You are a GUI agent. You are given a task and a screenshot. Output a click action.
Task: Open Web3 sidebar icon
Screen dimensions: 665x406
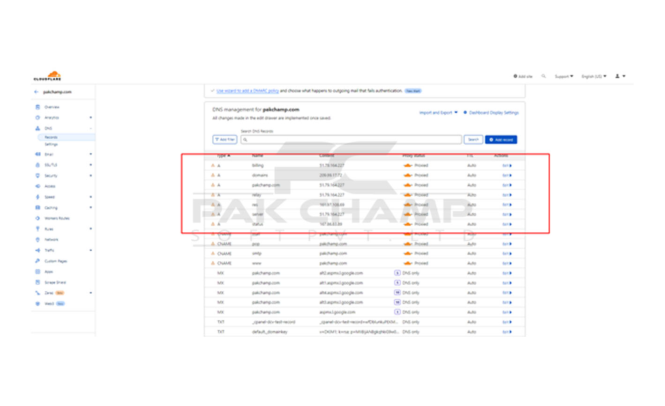coord(37,303)
